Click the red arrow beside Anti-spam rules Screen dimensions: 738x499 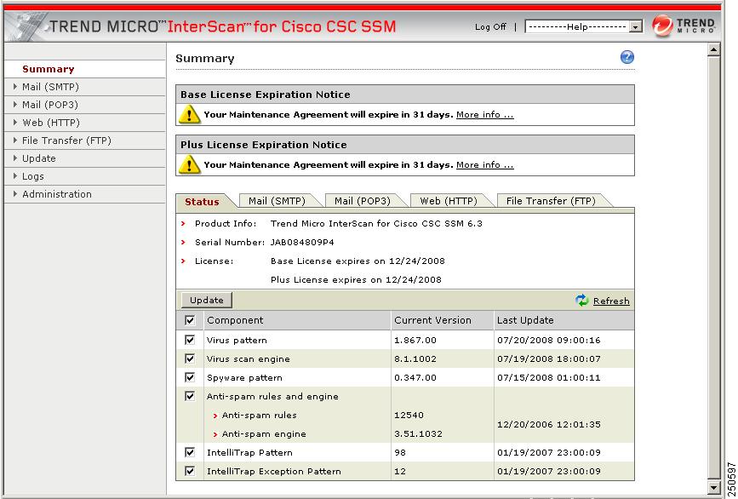pyautogui.click(x=215, y=416)
